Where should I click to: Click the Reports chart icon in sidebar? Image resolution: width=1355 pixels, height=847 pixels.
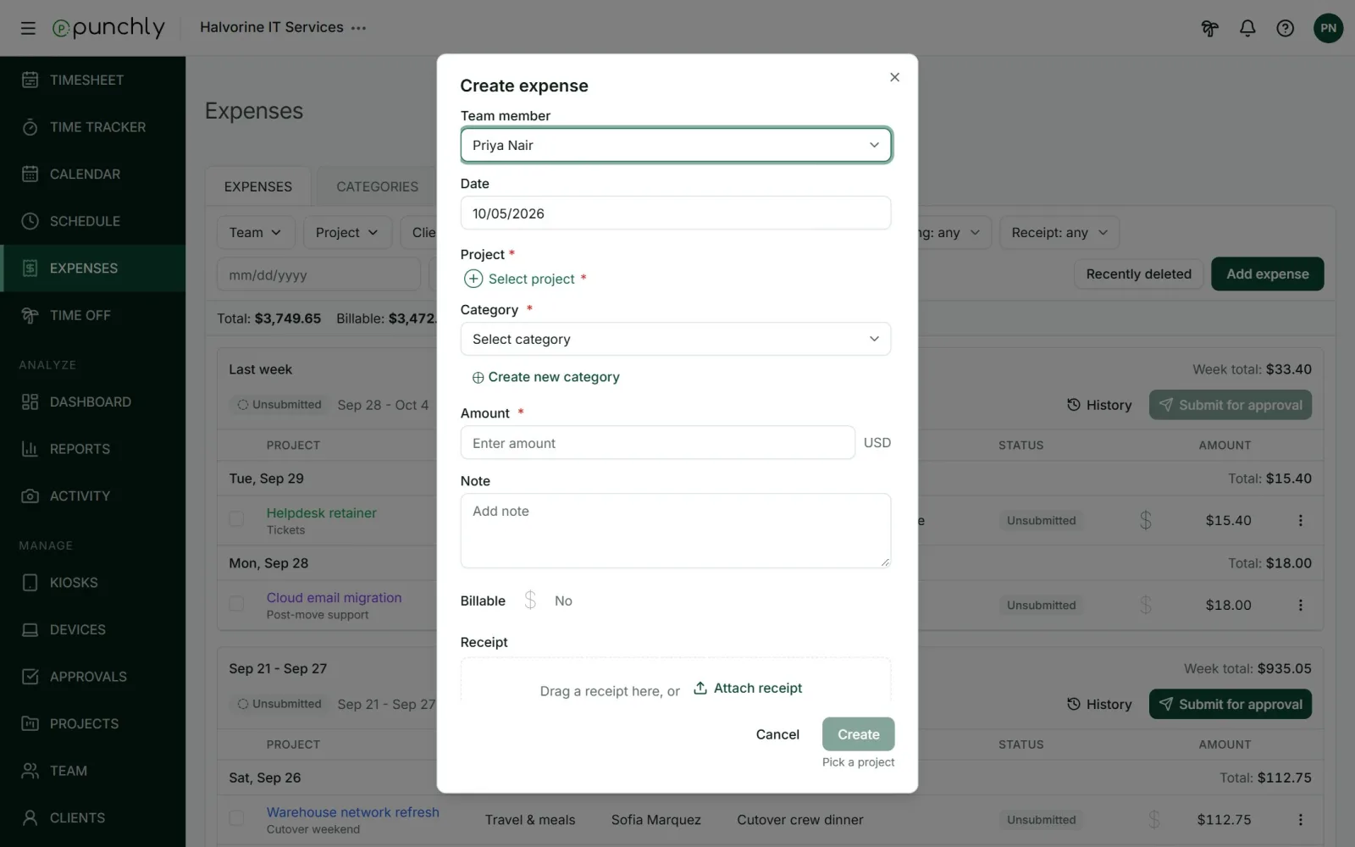30,449
